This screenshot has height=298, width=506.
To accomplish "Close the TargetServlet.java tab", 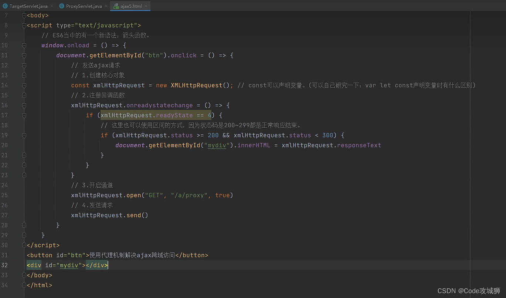I will [51, 6].
